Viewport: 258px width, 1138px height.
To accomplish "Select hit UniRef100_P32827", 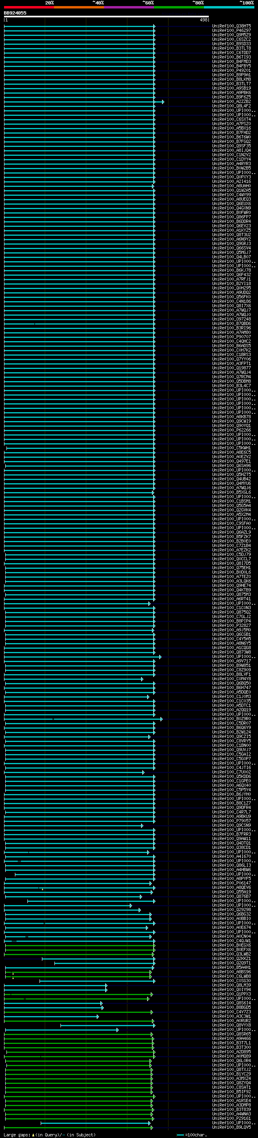I will (231, 626).
